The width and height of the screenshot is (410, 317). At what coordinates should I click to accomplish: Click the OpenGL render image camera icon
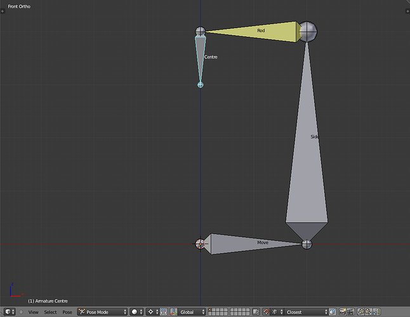343,312
